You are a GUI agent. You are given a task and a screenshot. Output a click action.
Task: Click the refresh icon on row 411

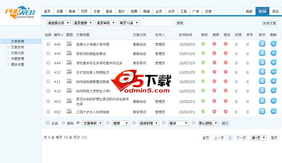(273, 81)
